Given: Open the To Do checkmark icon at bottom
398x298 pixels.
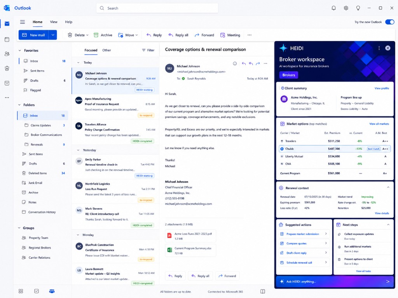Looking at the screenshot, I should point(37,291).
